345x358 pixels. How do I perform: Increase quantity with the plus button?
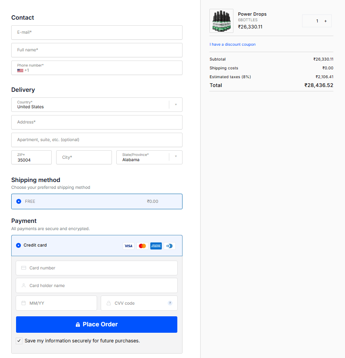point(325,21)
